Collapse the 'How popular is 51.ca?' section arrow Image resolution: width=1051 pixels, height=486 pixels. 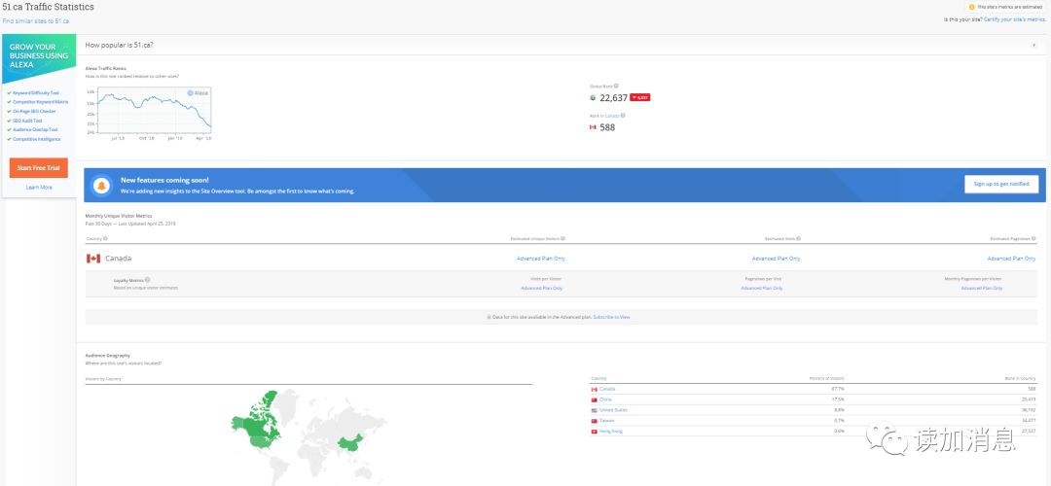(x=1034, y=45)
